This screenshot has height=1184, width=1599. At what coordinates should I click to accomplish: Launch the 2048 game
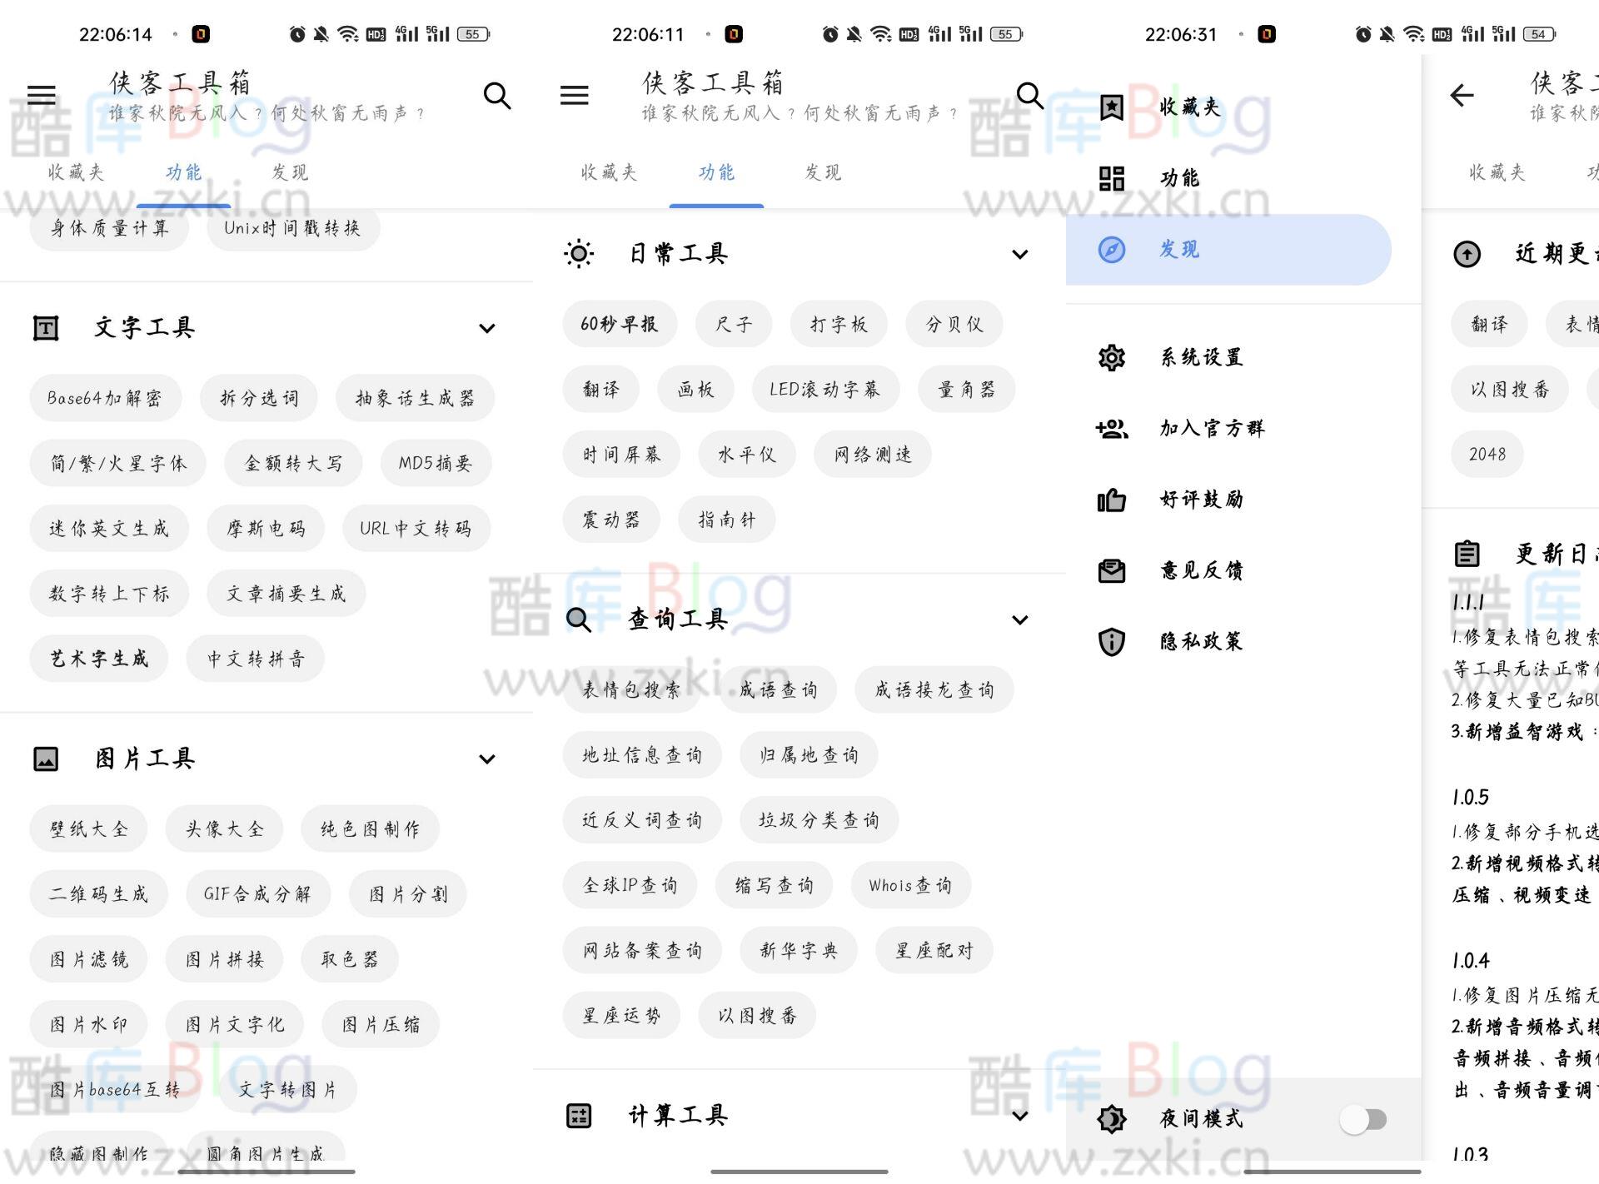[x=1487, y=454]
